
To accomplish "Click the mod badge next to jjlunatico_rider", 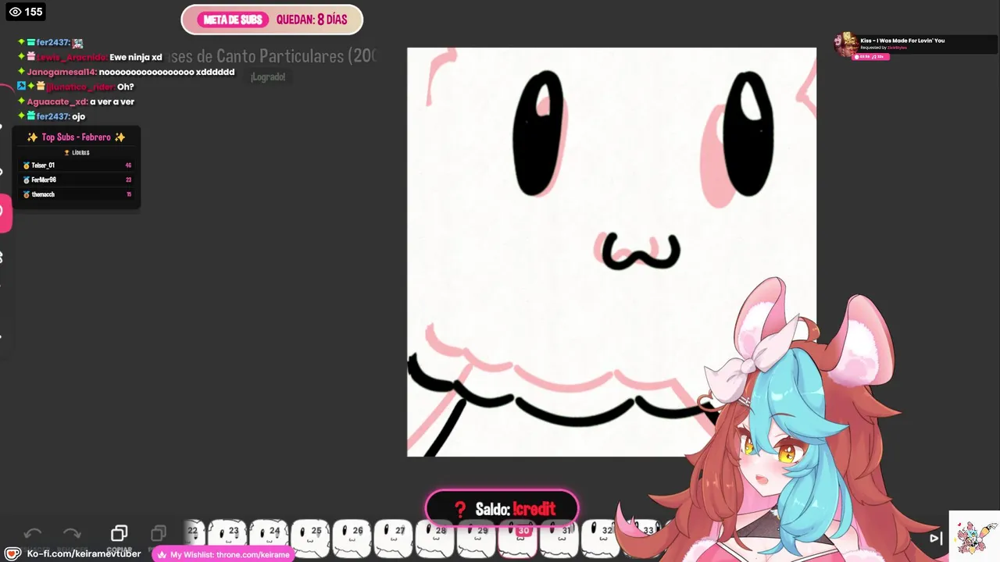I will coord(22,87).
